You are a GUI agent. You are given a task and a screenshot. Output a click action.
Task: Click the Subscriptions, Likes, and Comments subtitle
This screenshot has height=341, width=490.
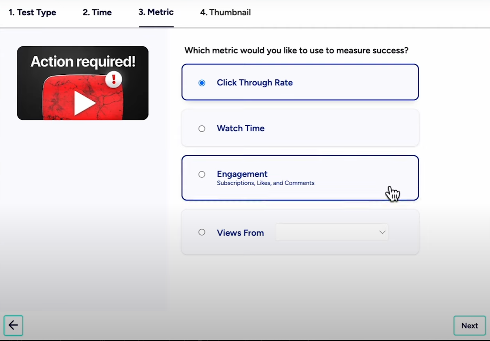point(266,183)
